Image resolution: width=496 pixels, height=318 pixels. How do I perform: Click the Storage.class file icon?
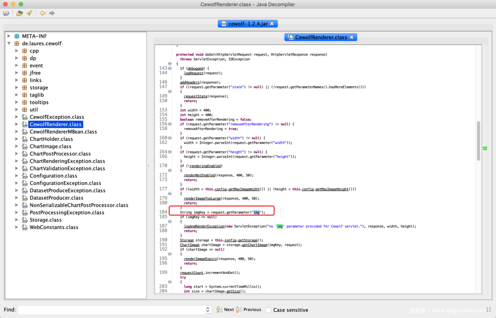(x=24, y=220)
